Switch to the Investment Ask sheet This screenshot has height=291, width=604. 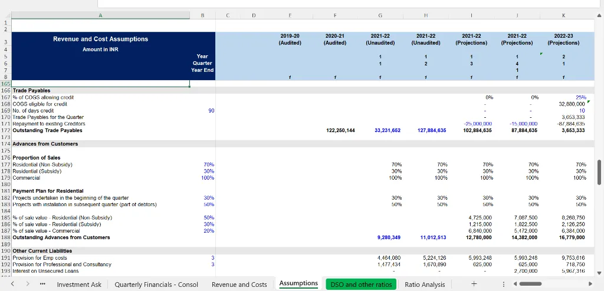tap(79, 285)
